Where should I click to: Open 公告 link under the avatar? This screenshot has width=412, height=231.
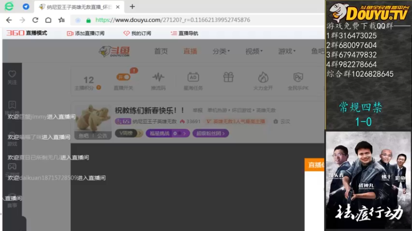[102, 136]
